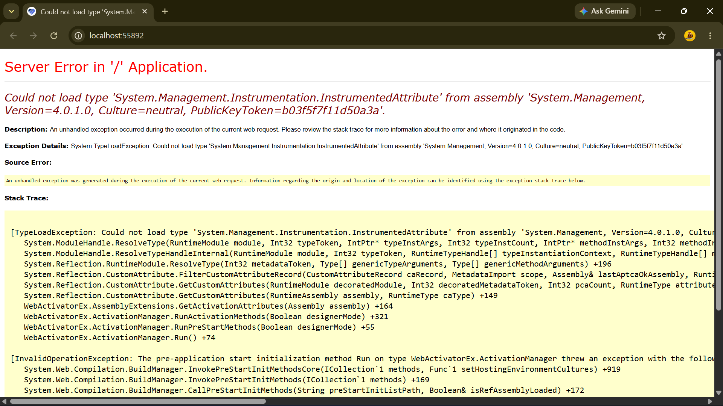Image resolution: width=723 pixels, height=406 pixels.
Task: Click the 'Stack Trace:' label
Action: [x=26, y=198]
